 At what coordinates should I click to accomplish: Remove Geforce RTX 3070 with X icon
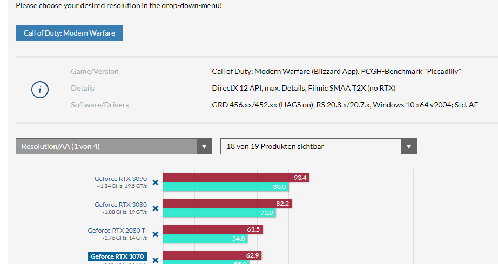click(156, 260)
